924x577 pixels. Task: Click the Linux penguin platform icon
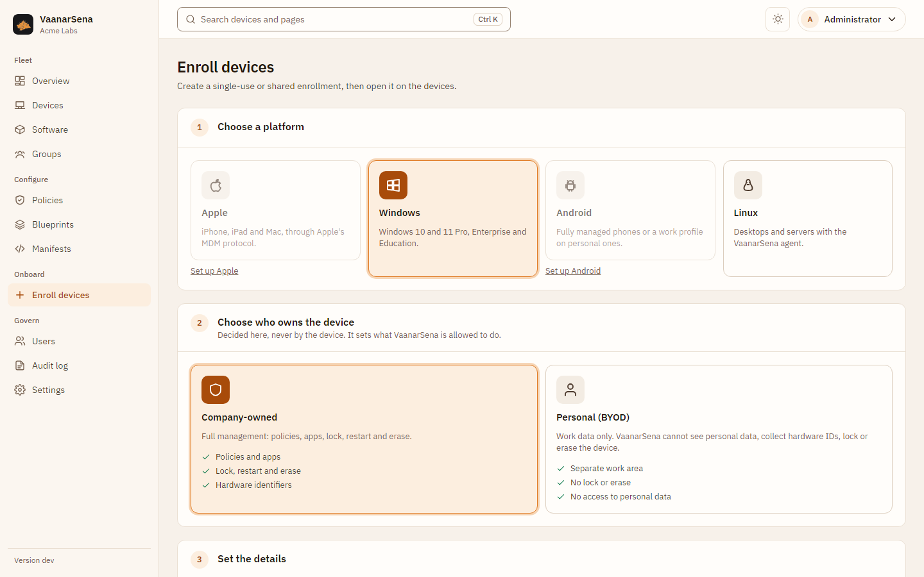(748, 185)
